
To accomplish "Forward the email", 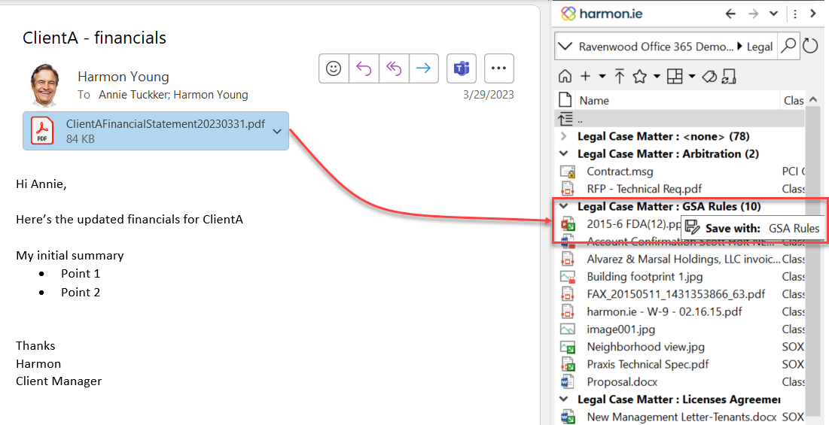I will click(x=423, y=68).
